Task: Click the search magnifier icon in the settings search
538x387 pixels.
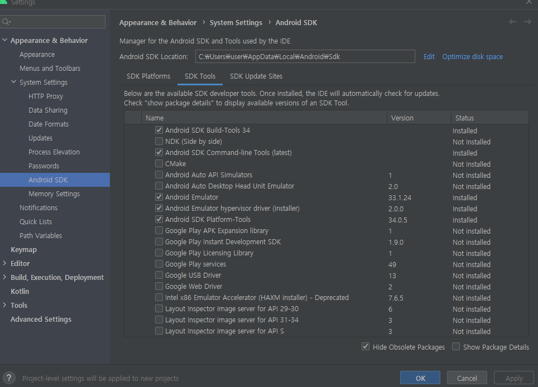Action: (x=7, y=22)
